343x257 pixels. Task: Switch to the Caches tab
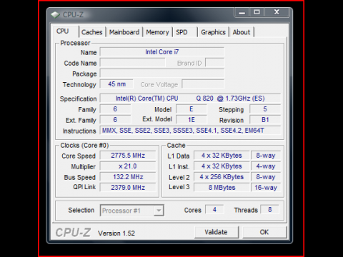click(x=91, y=32)
